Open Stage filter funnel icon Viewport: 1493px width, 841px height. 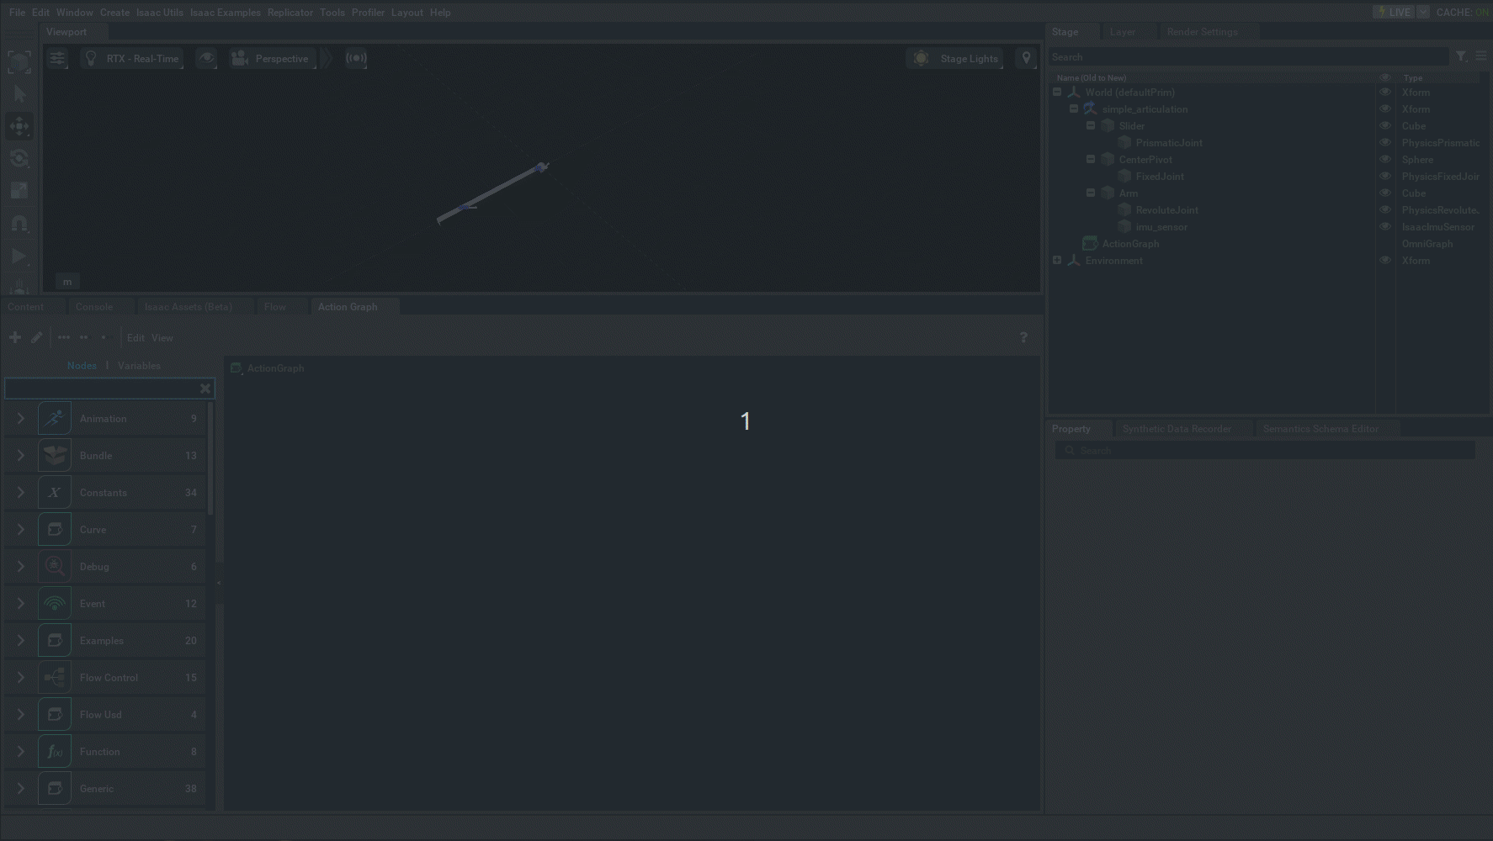tap(1461, 56)
